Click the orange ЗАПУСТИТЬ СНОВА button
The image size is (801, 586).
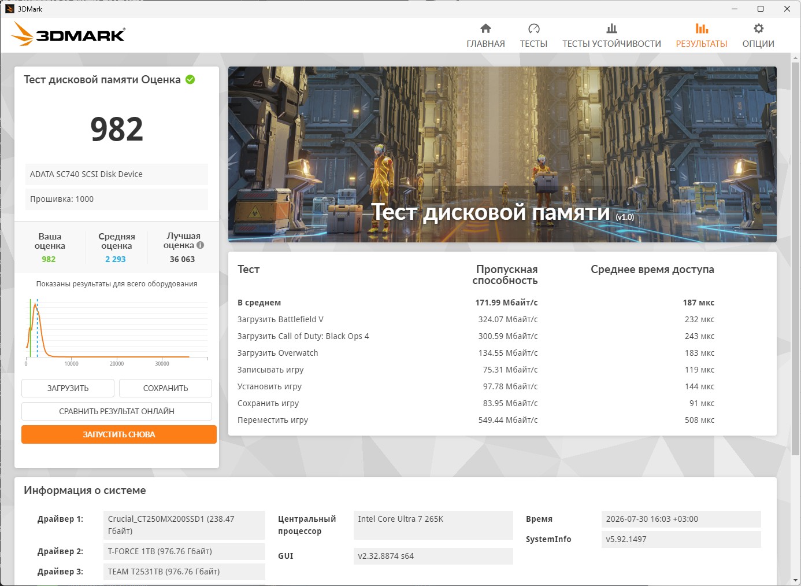(119, 434)
